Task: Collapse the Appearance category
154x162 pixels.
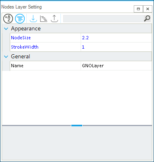Action: (6, 29)
